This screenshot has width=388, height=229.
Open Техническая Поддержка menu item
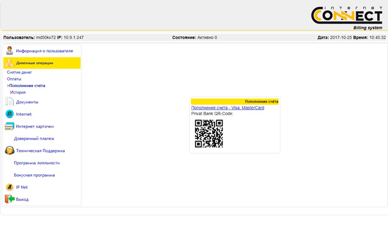tap(40, 151)
